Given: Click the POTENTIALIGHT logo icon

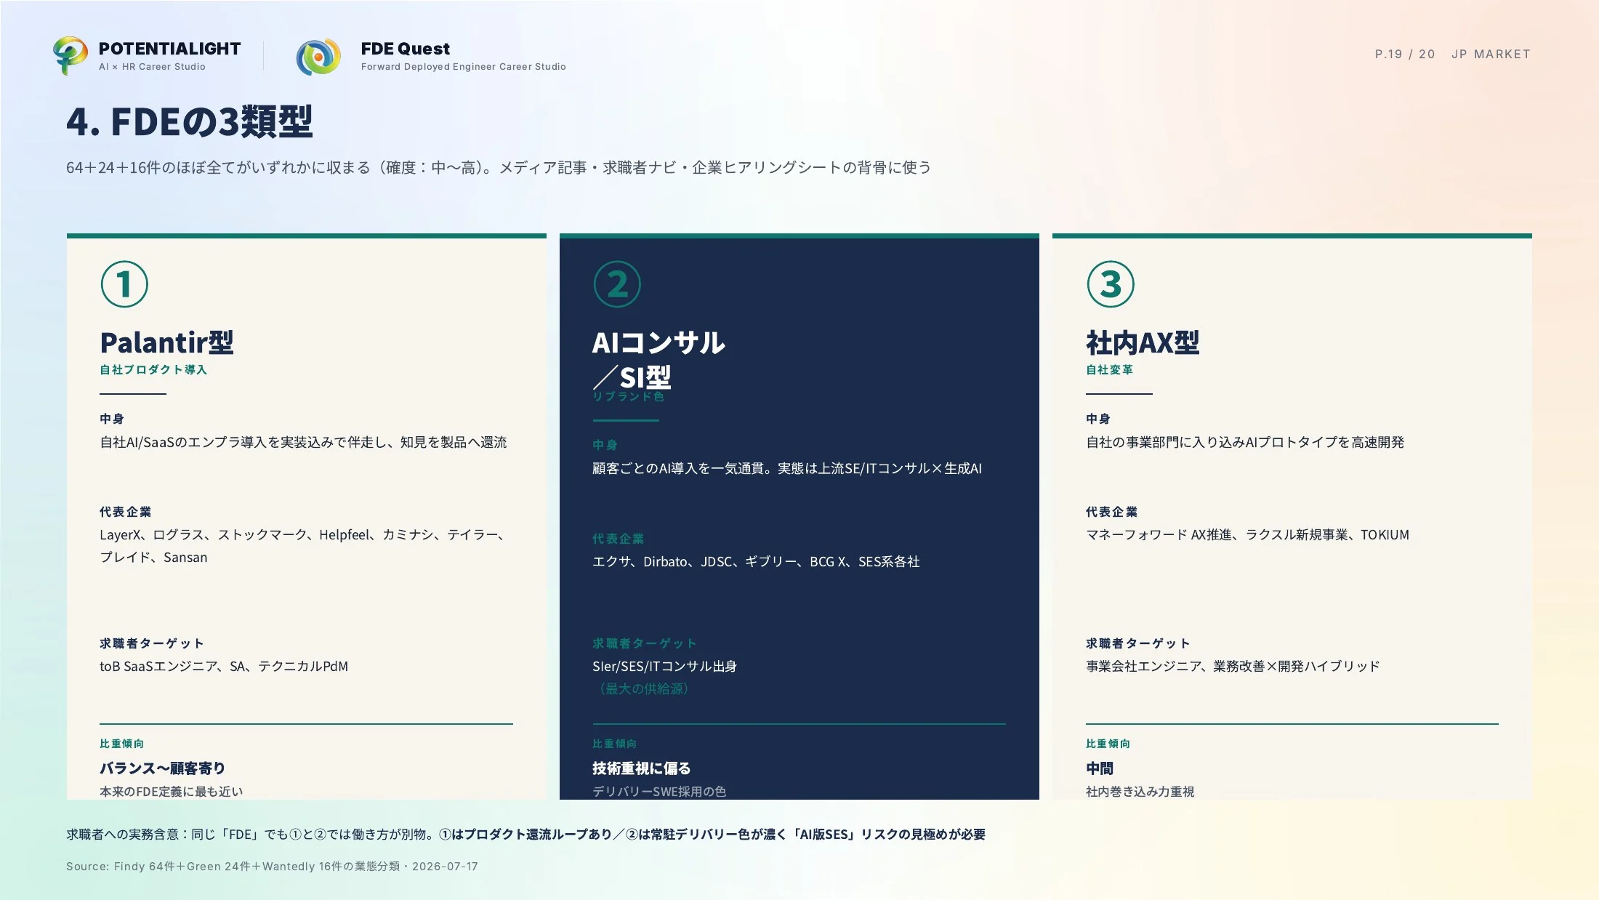Looking at the screenshot, I should tap(70, 56).
